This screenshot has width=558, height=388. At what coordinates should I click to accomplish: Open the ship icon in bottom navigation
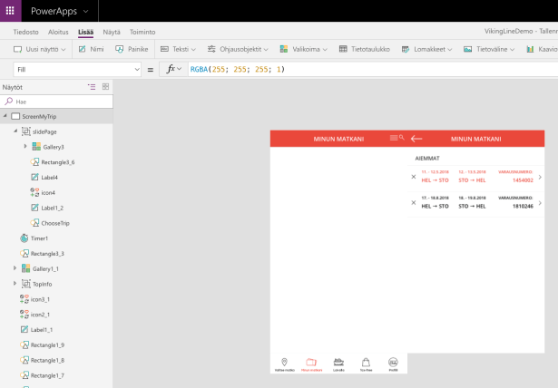338,363
